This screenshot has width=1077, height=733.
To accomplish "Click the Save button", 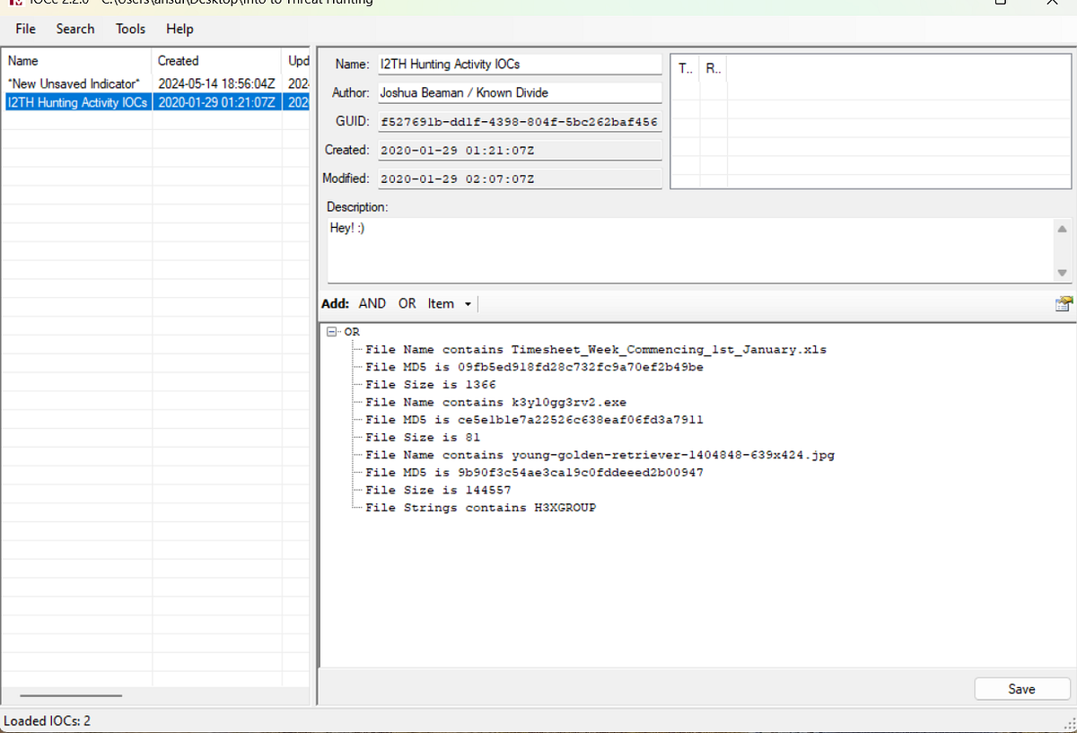I will (1021, 689).
